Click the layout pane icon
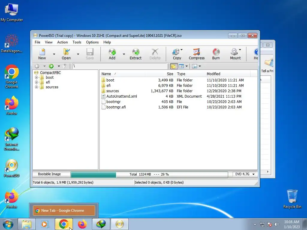The width and height of the screenshot is (307, 230). click(194, 66)
